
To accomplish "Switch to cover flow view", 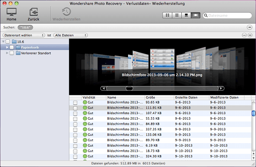I will click(195, 15).
